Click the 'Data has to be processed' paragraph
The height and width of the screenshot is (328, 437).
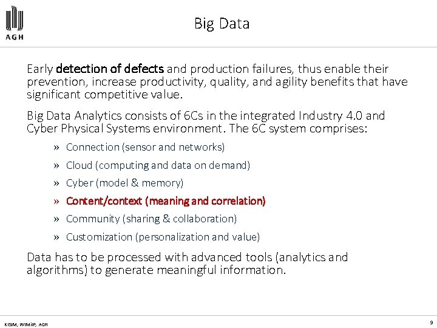pos(187,264)
